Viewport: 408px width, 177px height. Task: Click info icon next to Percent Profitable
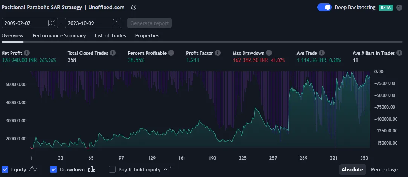click(171, 53)
